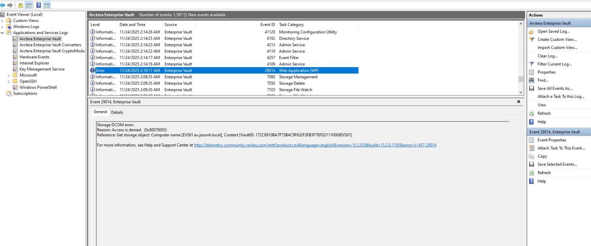The width and height of the screenshot is (591, 246).
Task: Click the Help toolbar icon
Action: point(38,5)
